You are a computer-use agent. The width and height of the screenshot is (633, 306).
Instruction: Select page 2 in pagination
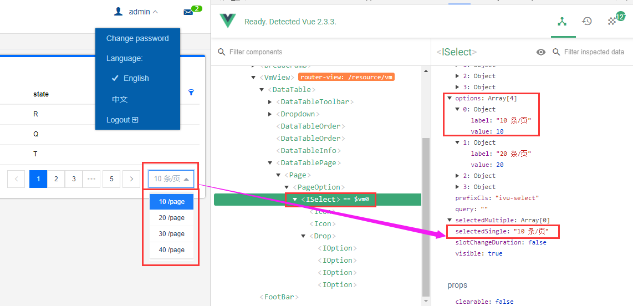(x=56, y=179)
